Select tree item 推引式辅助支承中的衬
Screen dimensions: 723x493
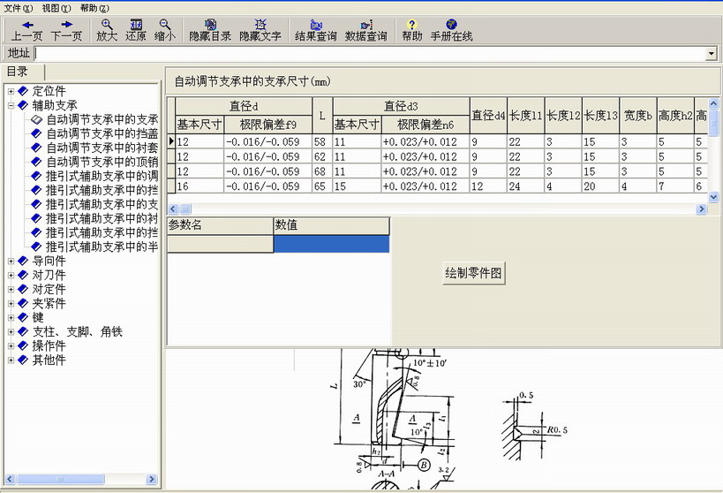click(102, 219)
